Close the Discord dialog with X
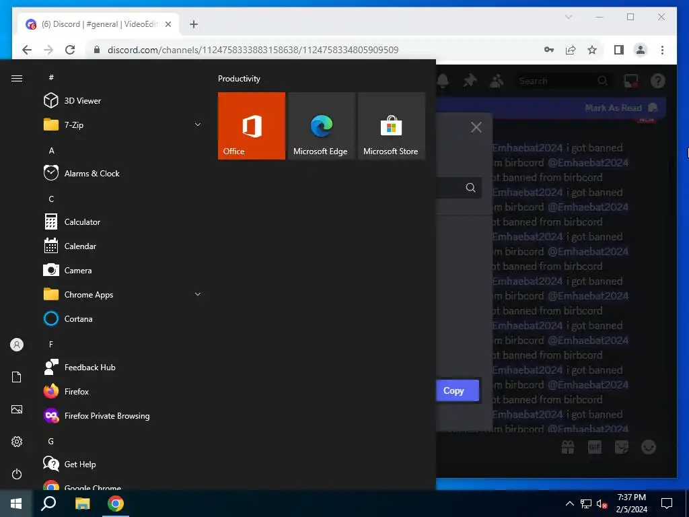689x517 pixels. pyautogui.click(x=476, y=127)
